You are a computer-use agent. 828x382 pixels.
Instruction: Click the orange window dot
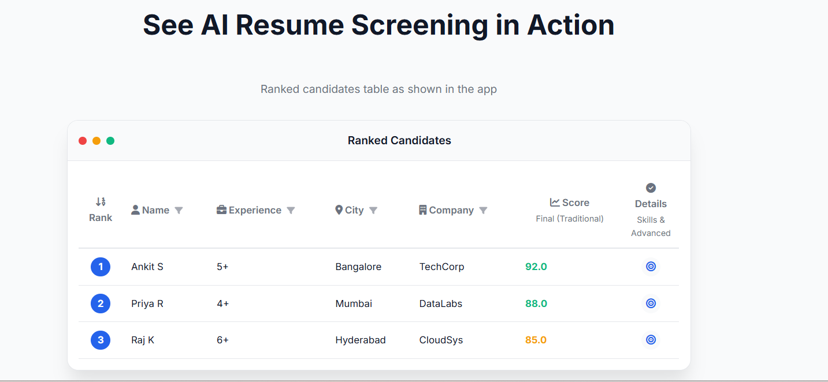coord(96,141)
